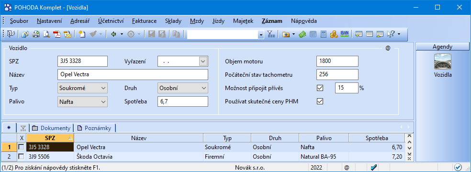Open the Fakturace menu

point(144,21)
